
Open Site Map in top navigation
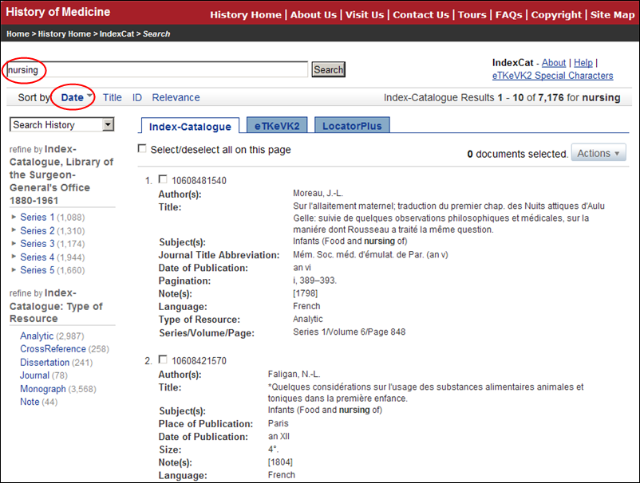point(612,14)
